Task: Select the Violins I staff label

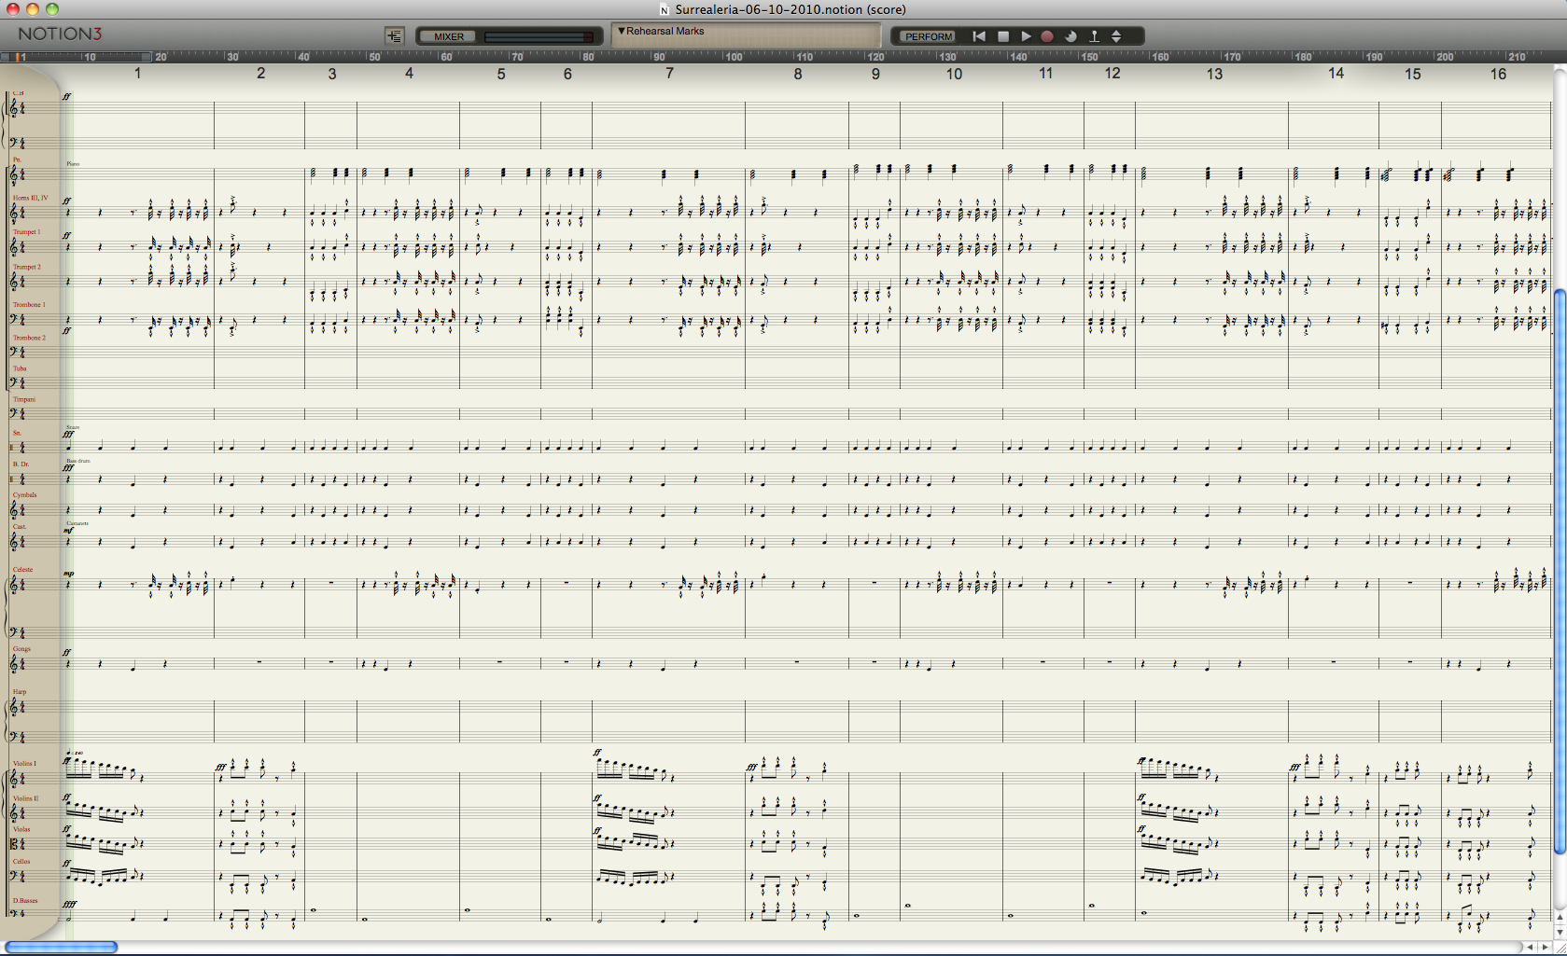Action: [x=24, y=763]
